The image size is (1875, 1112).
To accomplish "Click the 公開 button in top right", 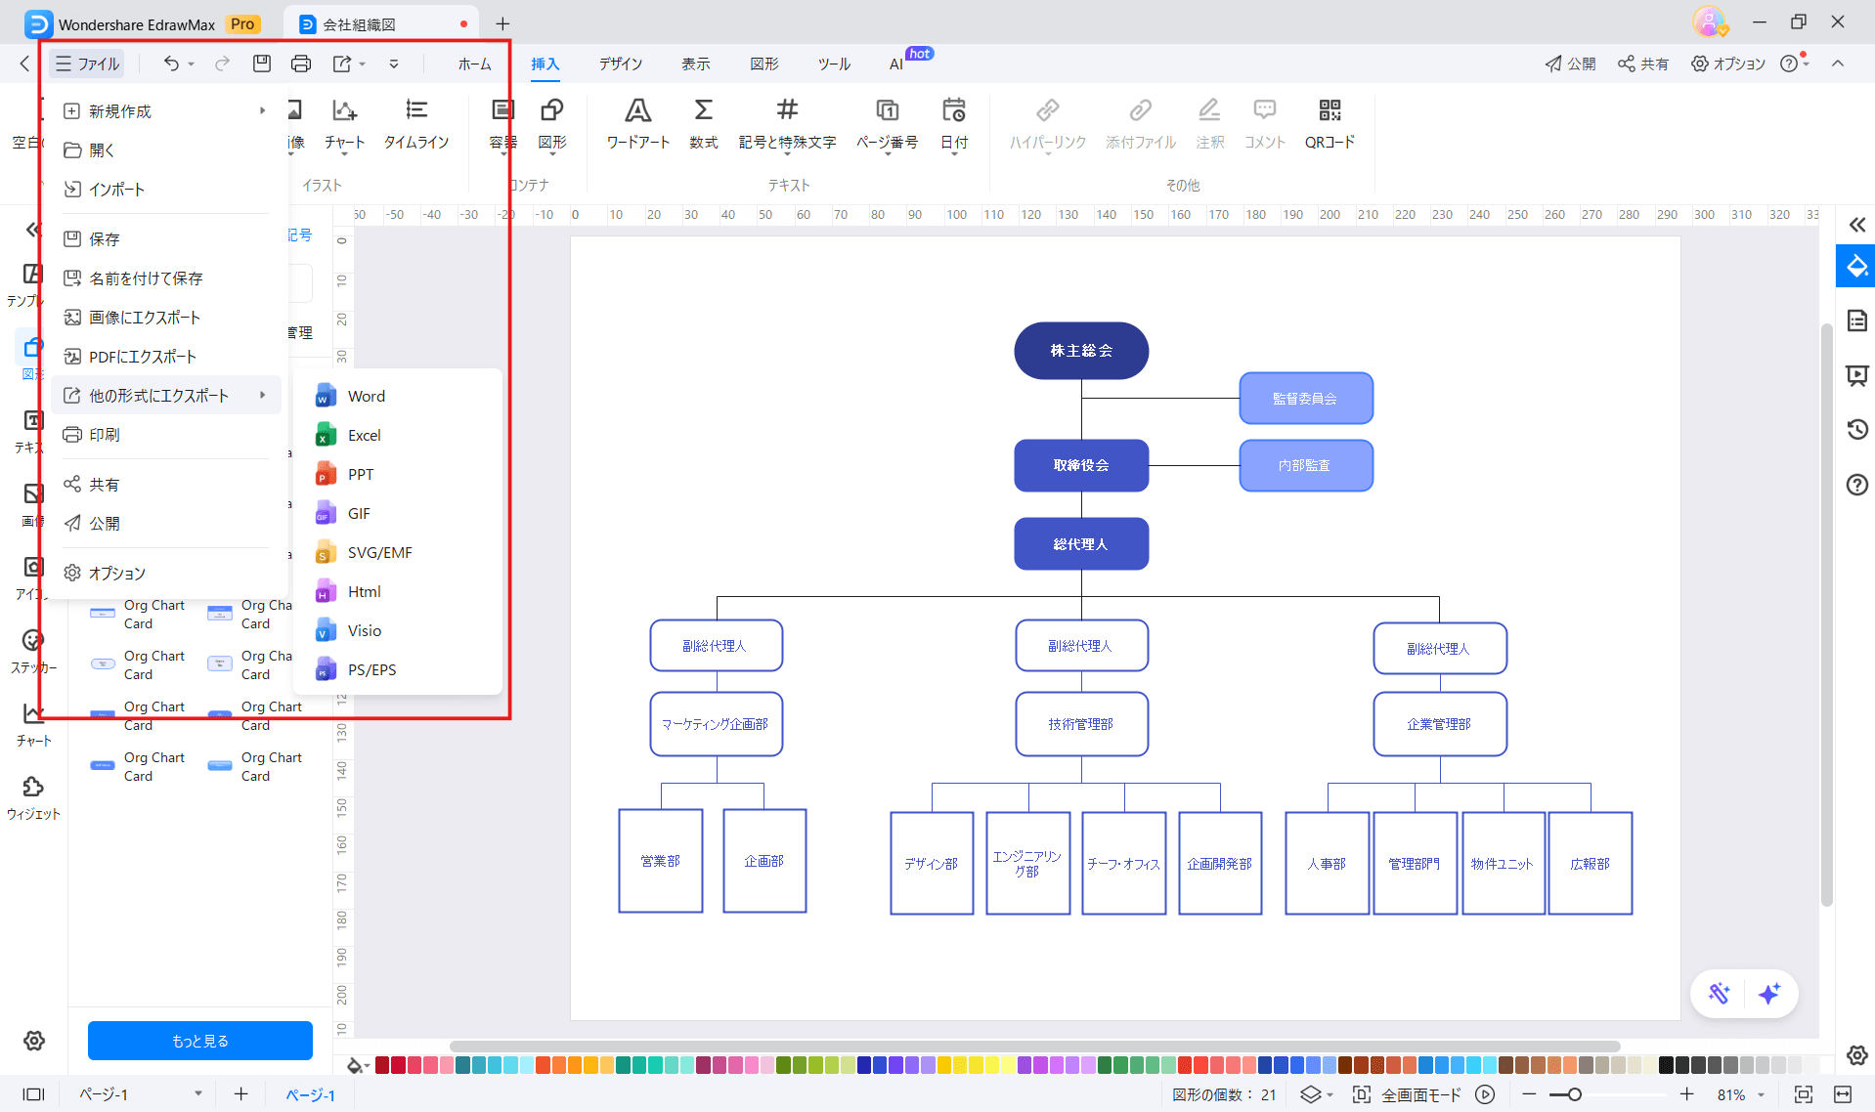I will pos(1570,64).
